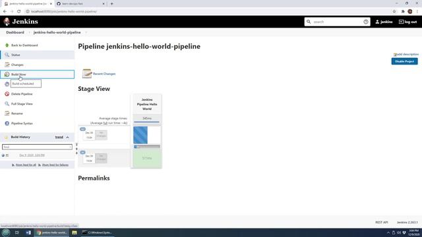Click the stage progress bar below running cell
The image size is (422, 237).
click(x=147, y=147)
